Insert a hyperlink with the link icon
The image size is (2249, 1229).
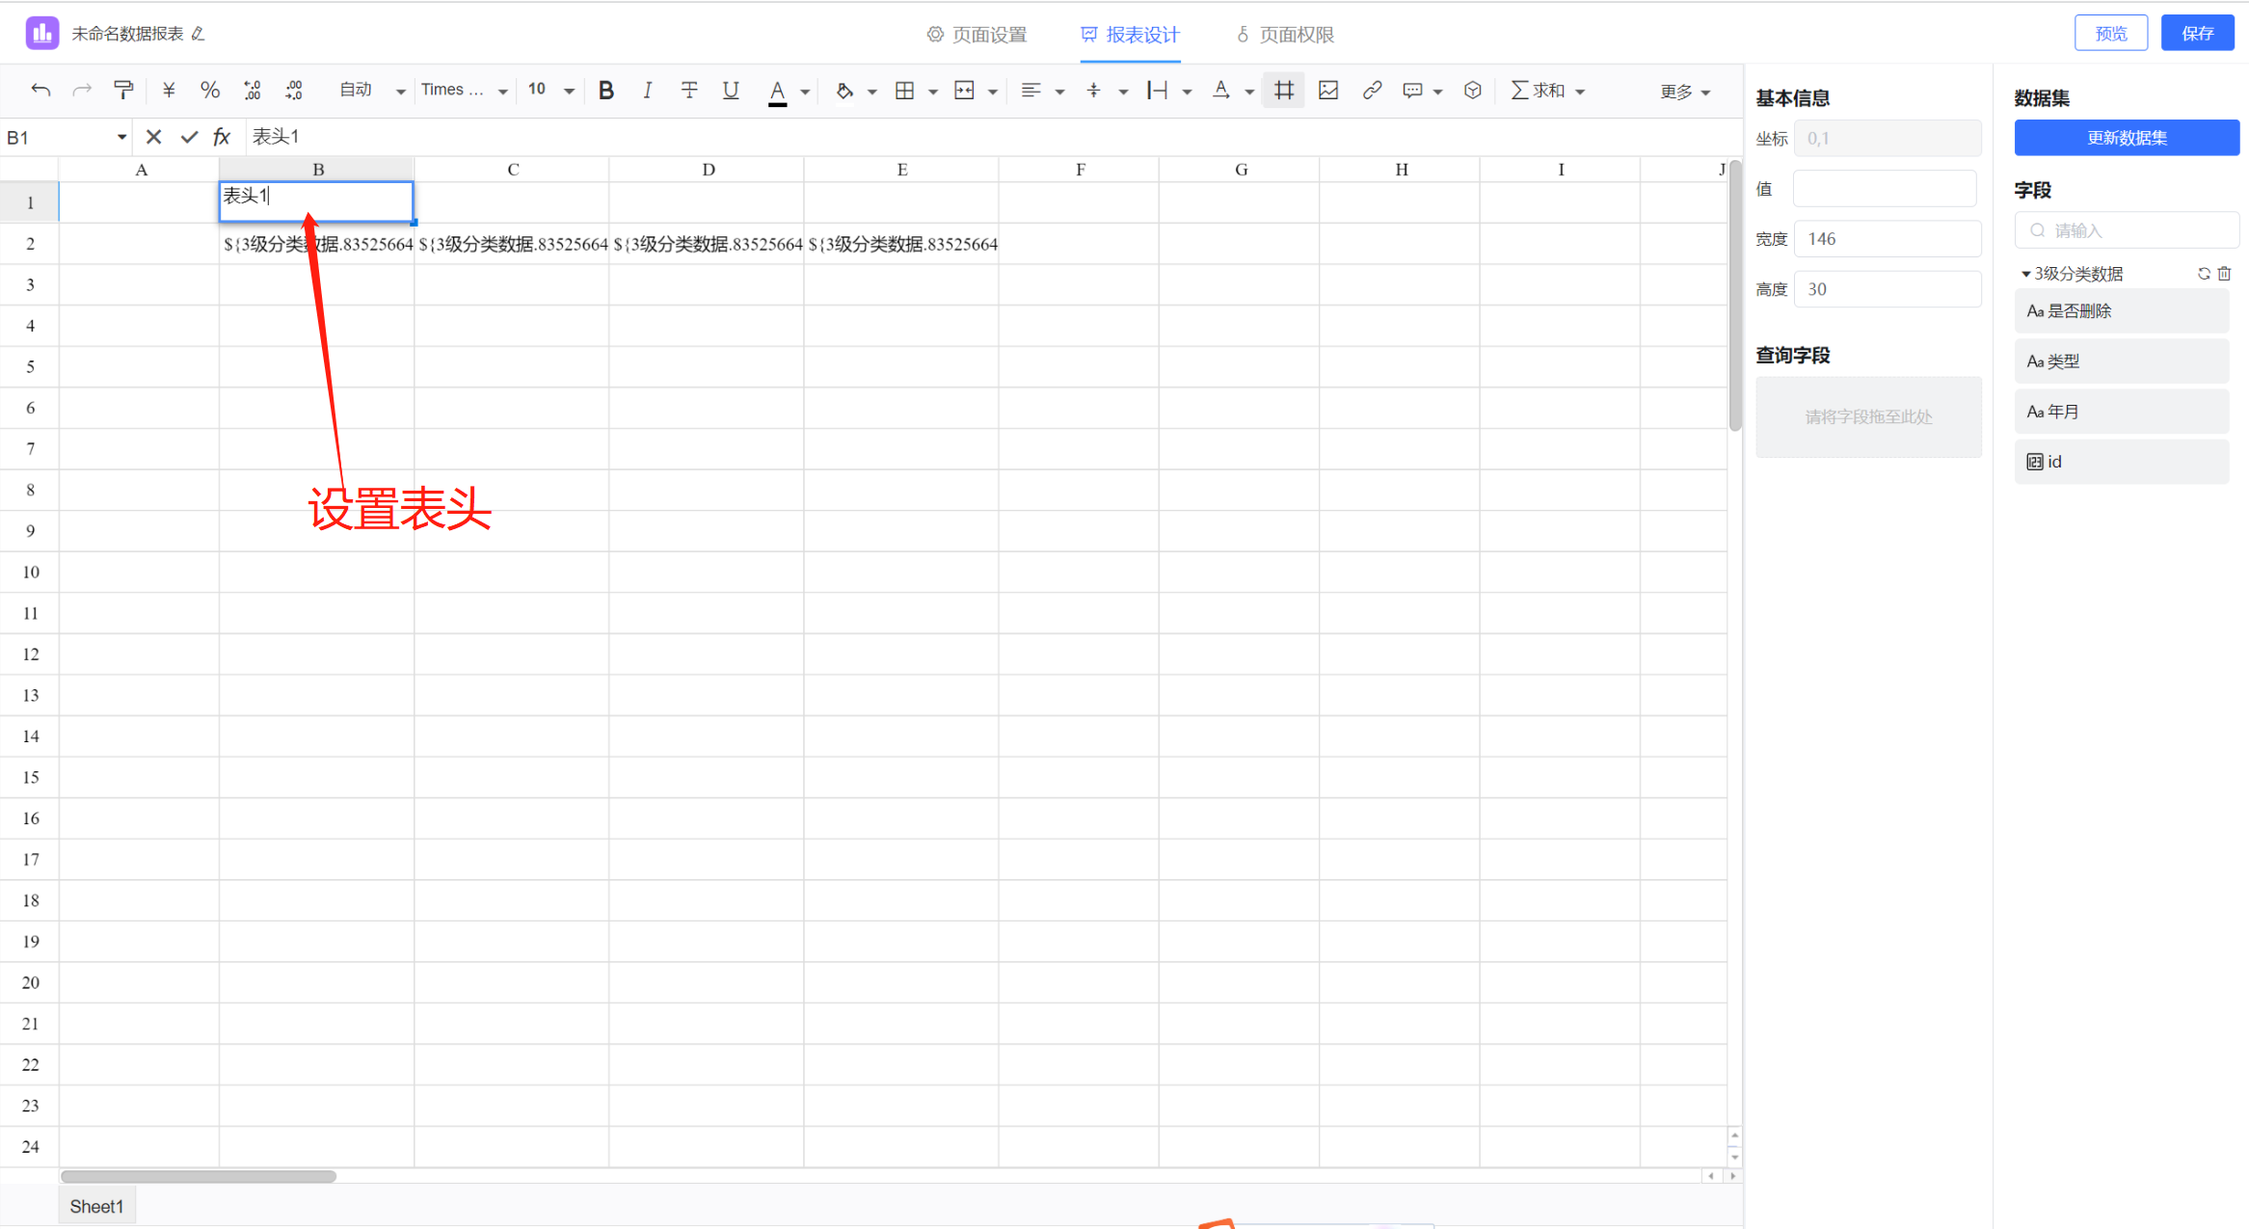[x=1372, y=90]
